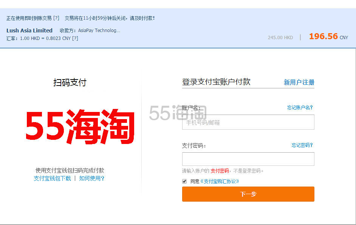Select the 196.56 CNY amount
This screenshot has height=225, width=356.
328,37
